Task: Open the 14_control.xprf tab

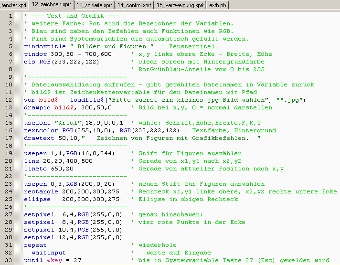Action: [134, 5]
